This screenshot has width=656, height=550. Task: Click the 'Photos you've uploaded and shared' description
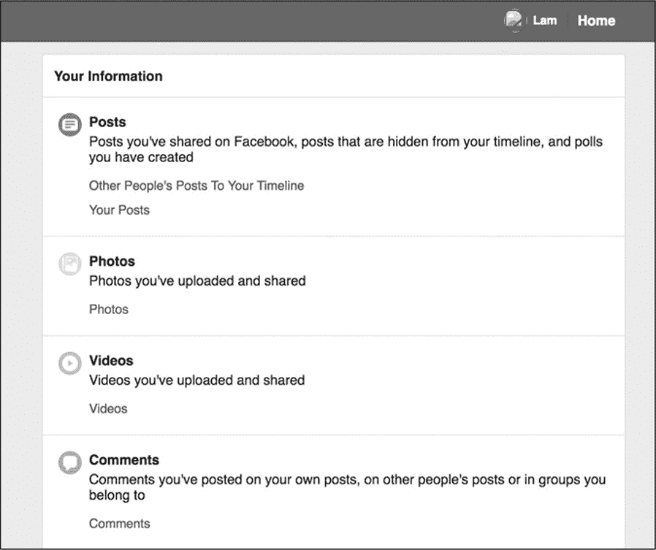click(x=197, y=280)
